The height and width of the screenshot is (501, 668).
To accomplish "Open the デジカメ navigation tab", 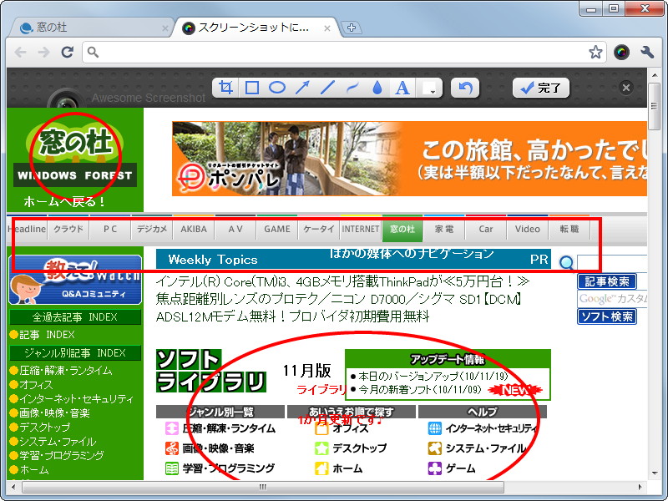I will [x=152, y=229].
